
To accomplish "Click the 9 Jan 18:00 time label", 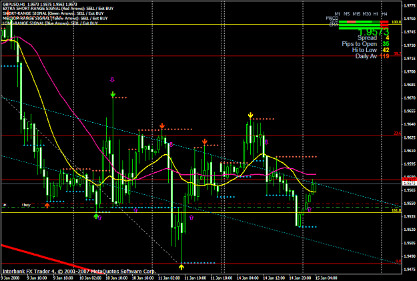I will 63,278.
